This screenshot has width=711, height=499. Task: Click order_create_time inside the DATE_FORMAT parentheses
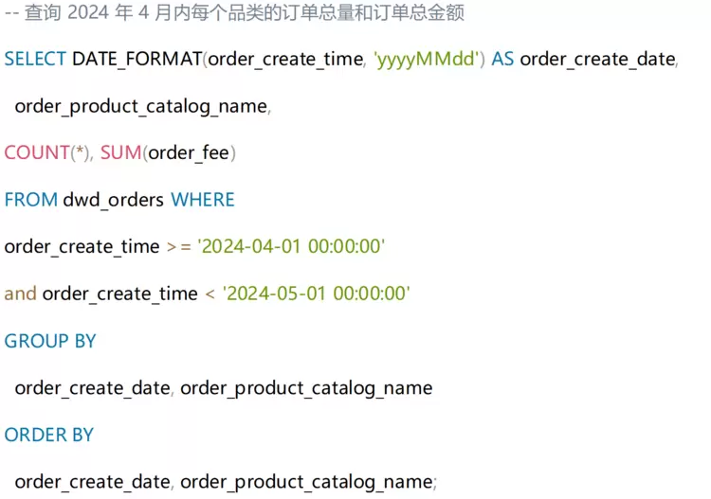(285, 59)
